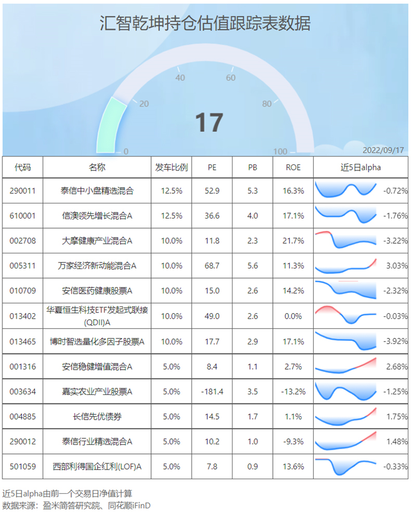Click alpha value 1.48%
The height and width of the screenshot is (513, 412).
click(396, 441)
